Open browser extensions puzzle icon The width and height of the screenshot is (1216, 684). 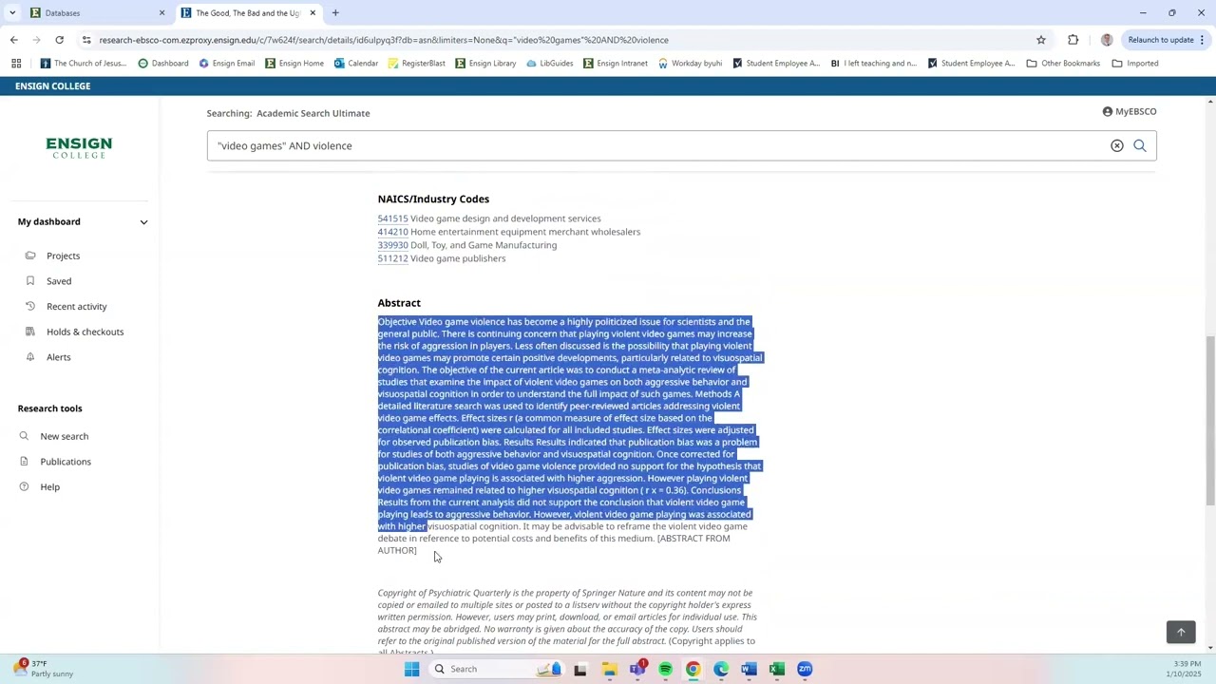(x=1073, y=40)
